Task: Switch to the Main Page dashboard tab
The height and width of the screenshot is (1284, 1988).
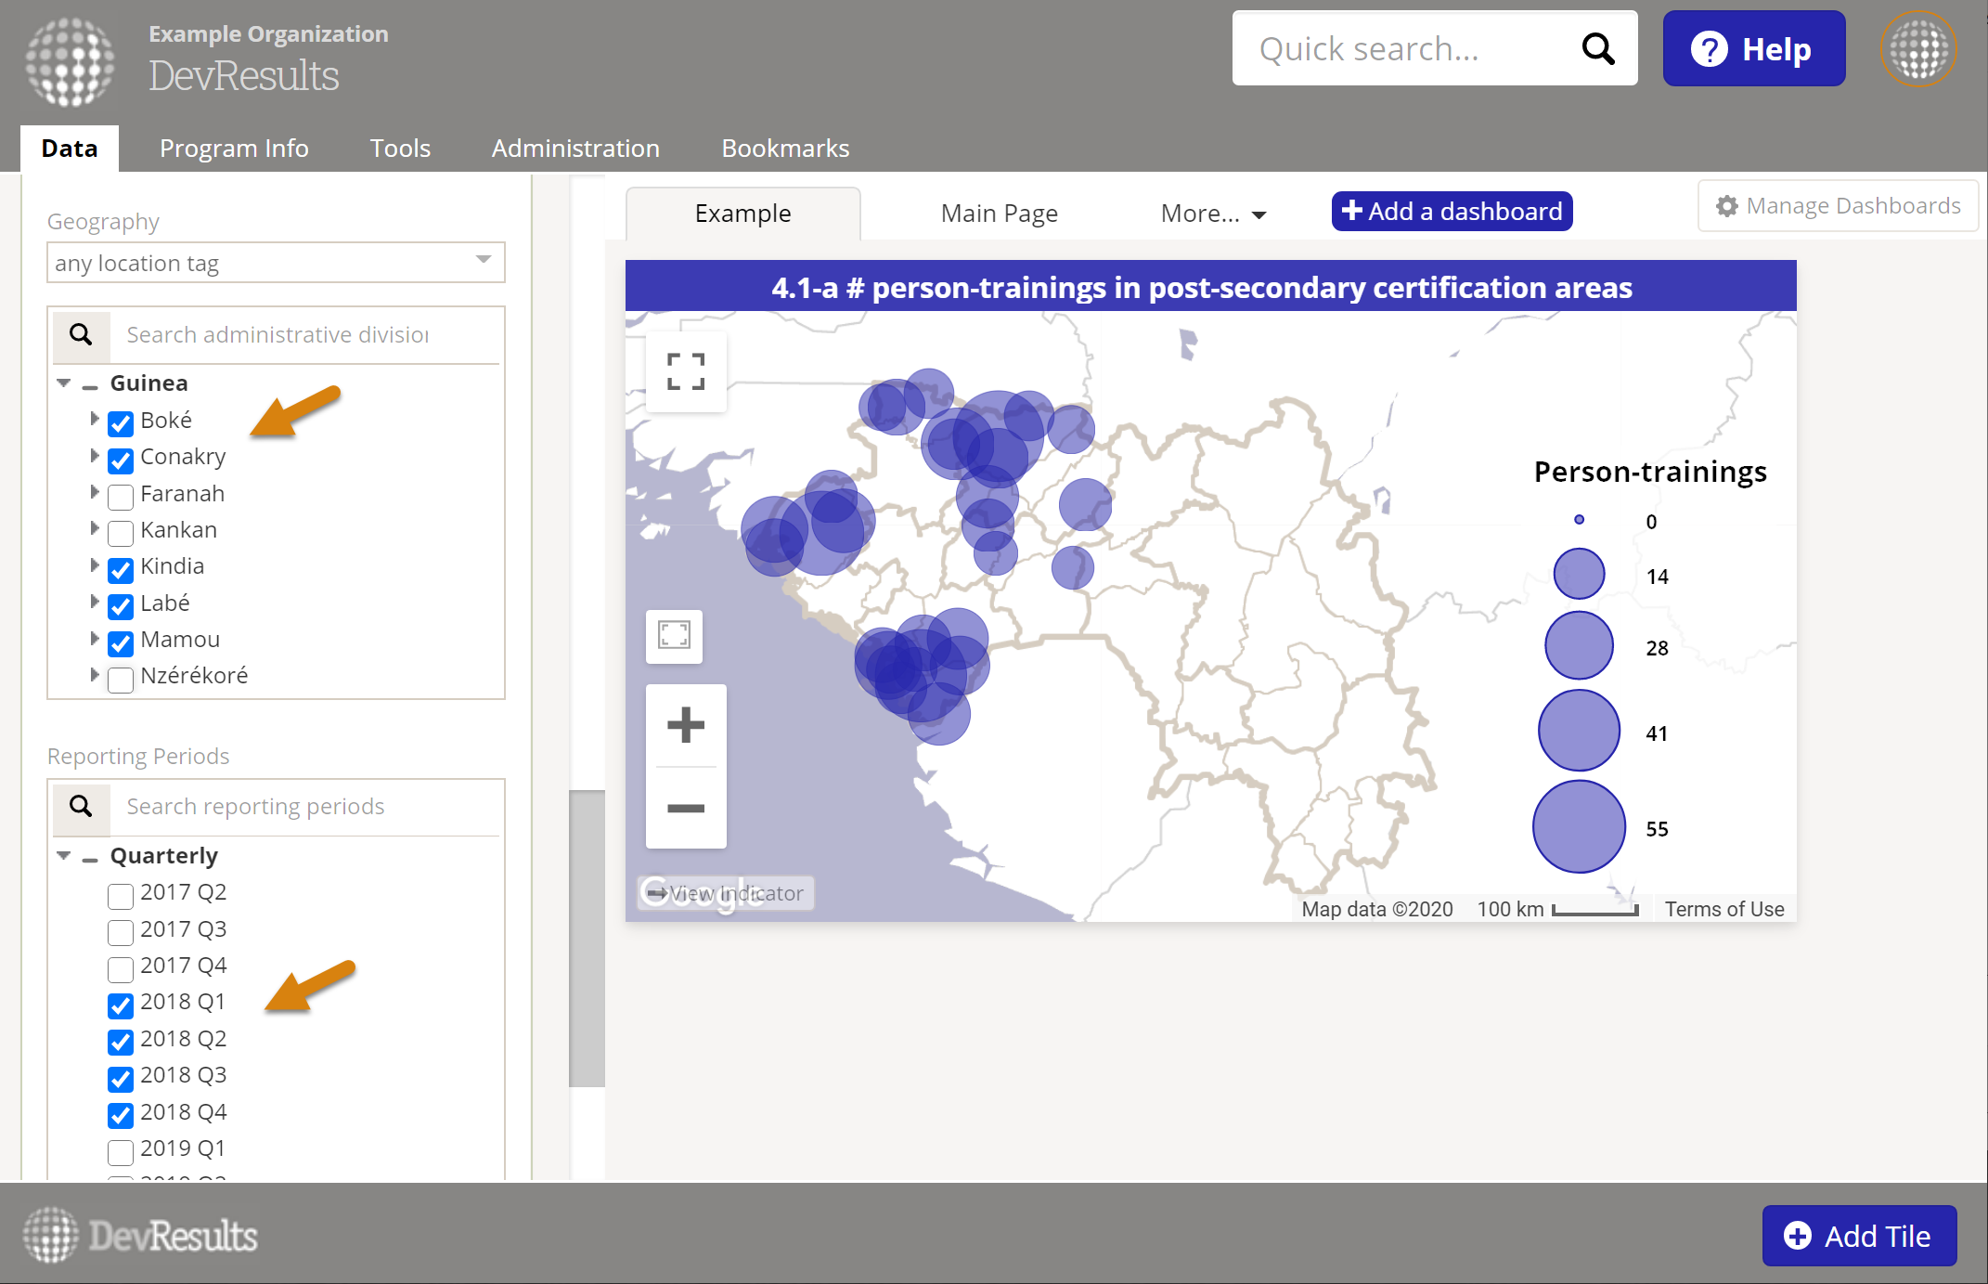Action: (x=999, y=214)
